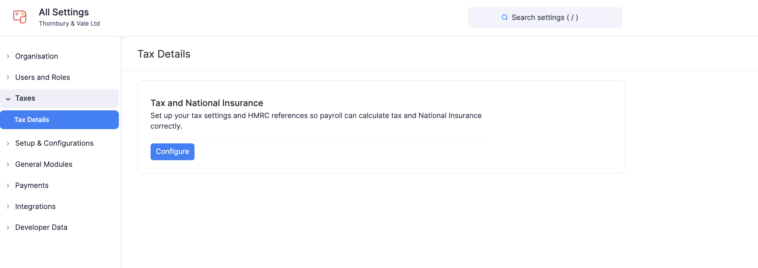Click the HMRC references description text
Viewport: 758px width, 268px height.
pos(316,121)
